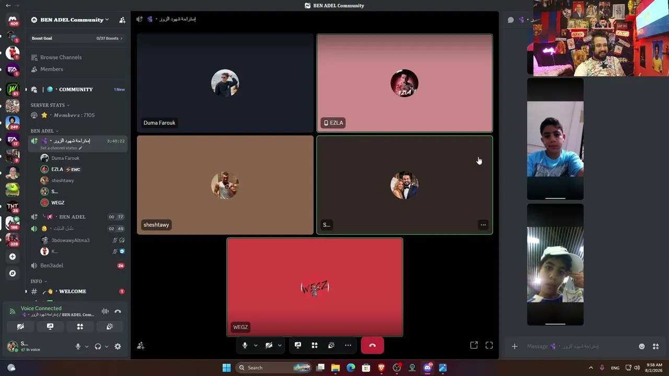
Task: Open emoji picker in chat box
Action: (x=642, y=346)
